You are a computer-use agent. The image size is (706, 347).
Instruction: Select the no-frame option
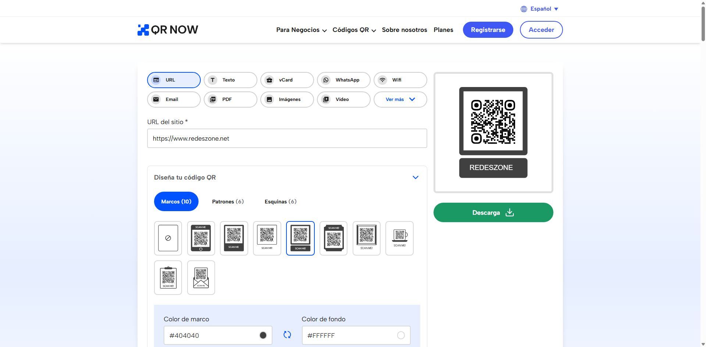tap(168, 238)
